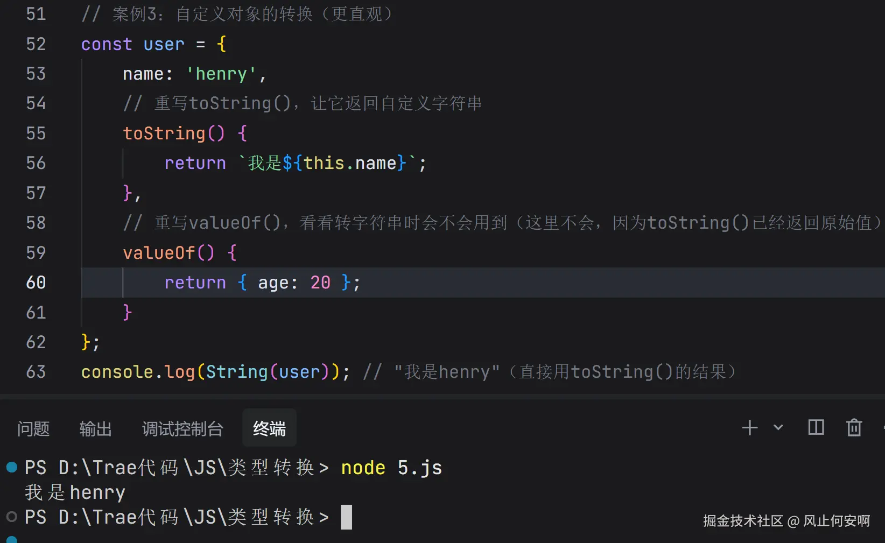Select the 终端 tab
Viewport: 885px width, 543px height.
(269, 429)
